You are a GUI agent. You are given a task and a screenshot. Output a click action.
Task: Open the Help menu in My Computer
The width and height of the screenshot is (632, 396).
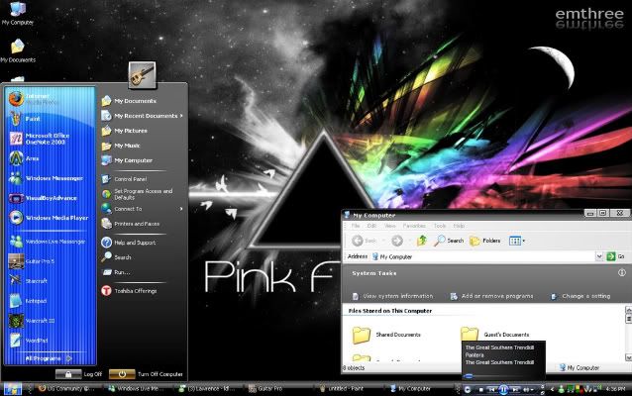click(x=459, y=226)
